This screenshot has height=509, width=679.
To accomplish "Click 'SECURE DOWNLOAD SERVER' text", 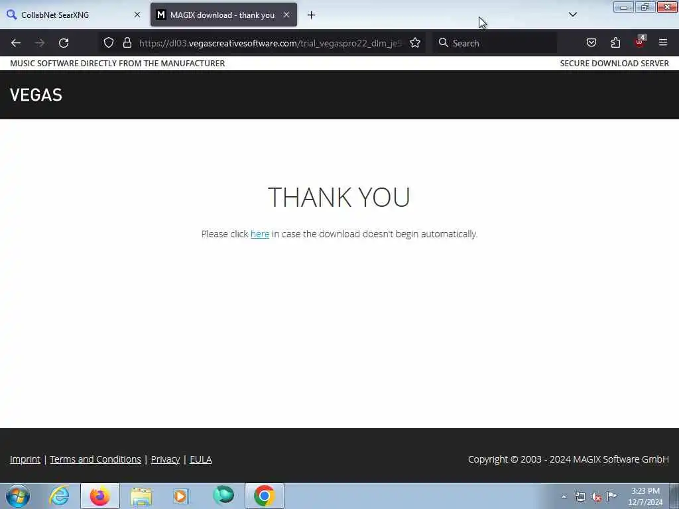I will (615, 63).
